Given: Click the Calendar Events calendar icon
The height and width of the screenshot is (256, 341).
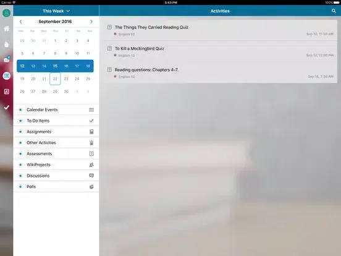Looking at the screenshot, I should (x=91, y=109).
